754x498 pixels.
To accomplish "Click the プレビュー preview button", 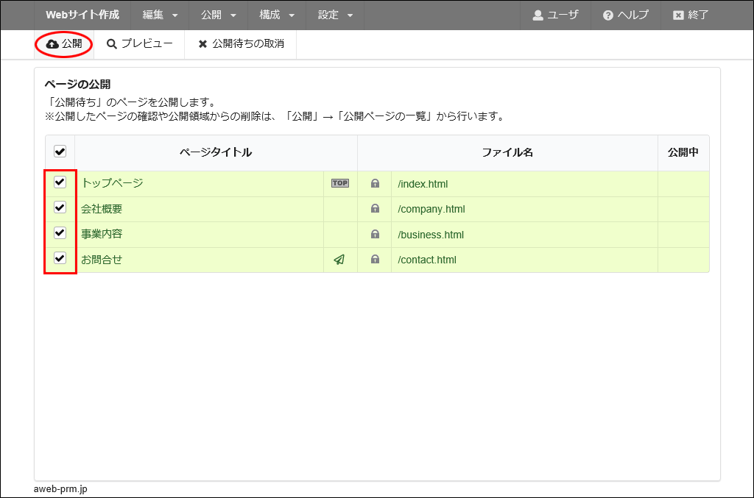I will [x=140, y=44].
